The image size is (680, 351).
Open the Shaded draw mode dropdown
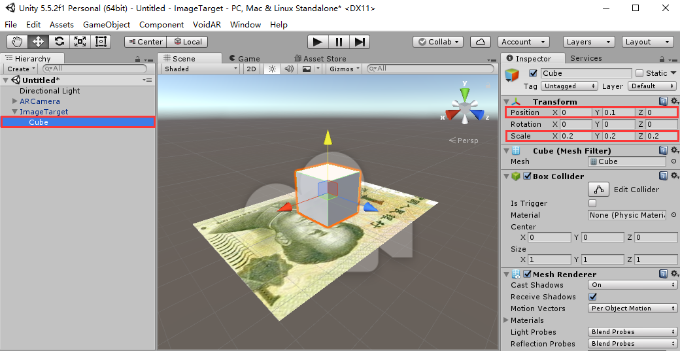pos(201,69)
